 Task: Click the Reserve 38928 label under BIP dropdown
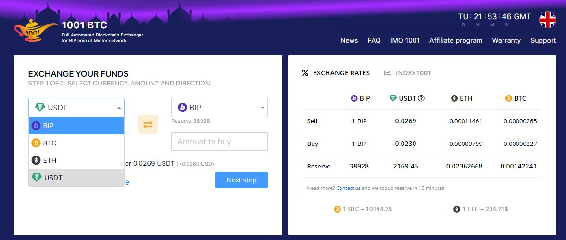[190, 121]
